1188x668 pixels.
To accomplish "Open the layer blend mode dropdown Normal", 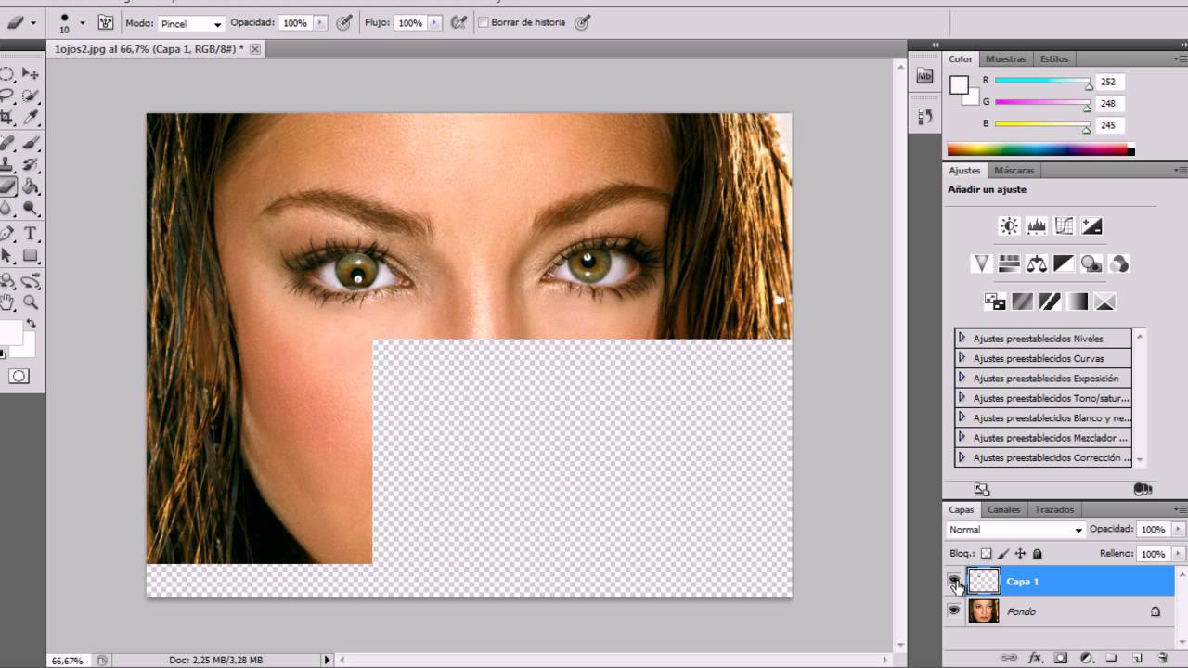I will pos(1015,530).
